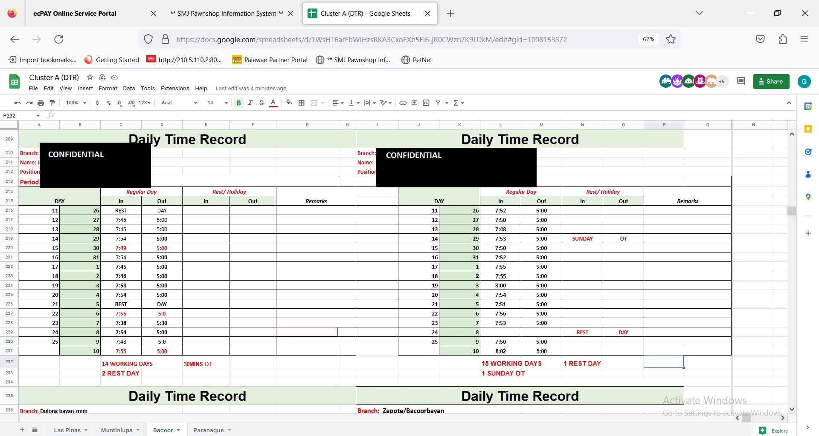Format cell as percent
The image size is (819, 436).
click(109, 103)
